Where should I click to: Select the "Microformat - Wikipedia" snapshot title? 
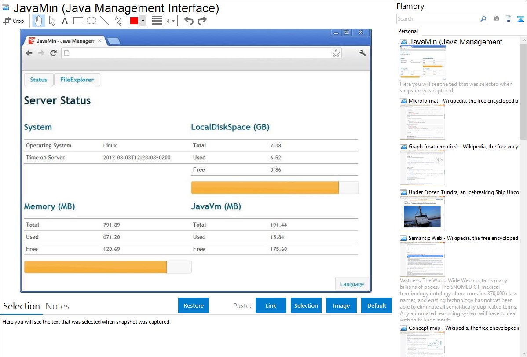click(464, 101)
